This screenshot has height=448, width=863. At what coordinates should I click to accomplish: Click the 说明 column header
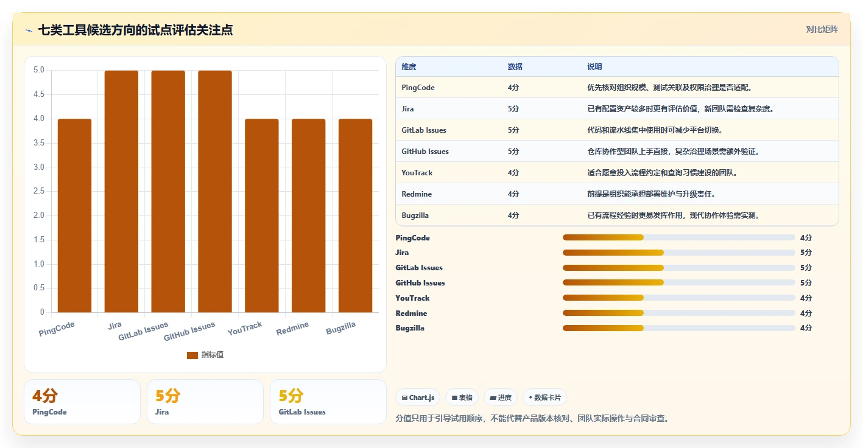(x=594, y=66)
